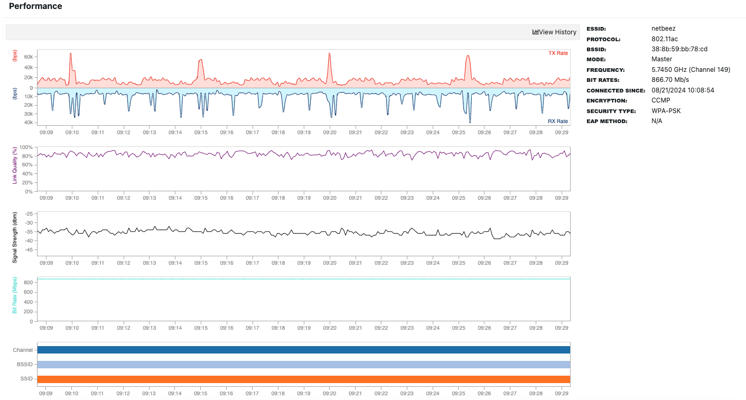
Task: Click the bar chart icon beside View History
Action: click(x=535, y=32)
